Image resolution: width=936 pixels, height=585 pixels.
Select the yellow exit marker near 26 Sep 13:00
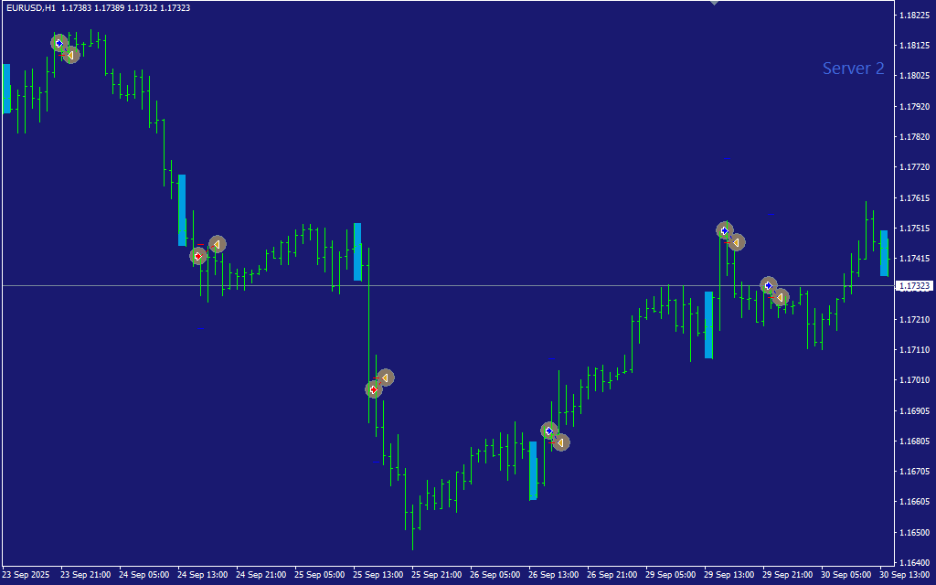[560, 442]
